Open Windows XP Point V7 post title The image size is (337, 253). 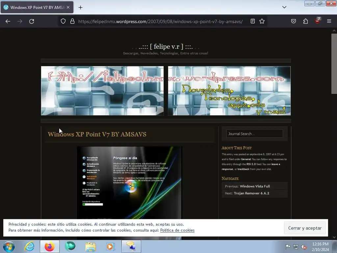(97, 134)
